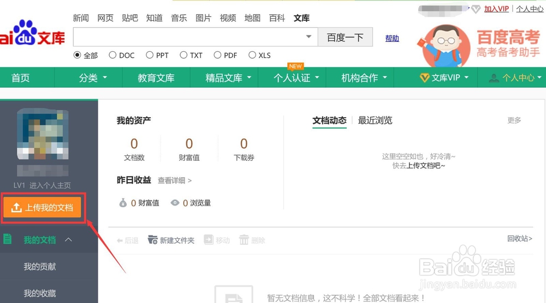Open 我的收藏 in the sidebar
546x303 pixels.
(40, 293)
